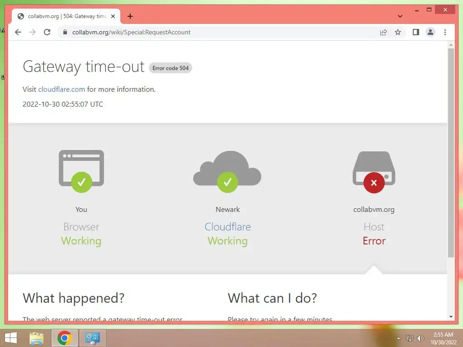The width and height of the screenshot is (463, 347).
Task: Click the timestamp 2022-10-30 02:55:07 UTC
Action: (x=63, y=104)
